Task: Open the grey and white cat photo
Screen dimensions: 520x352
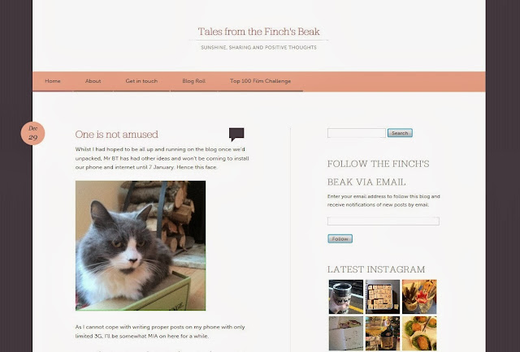Action: (141, 246)
